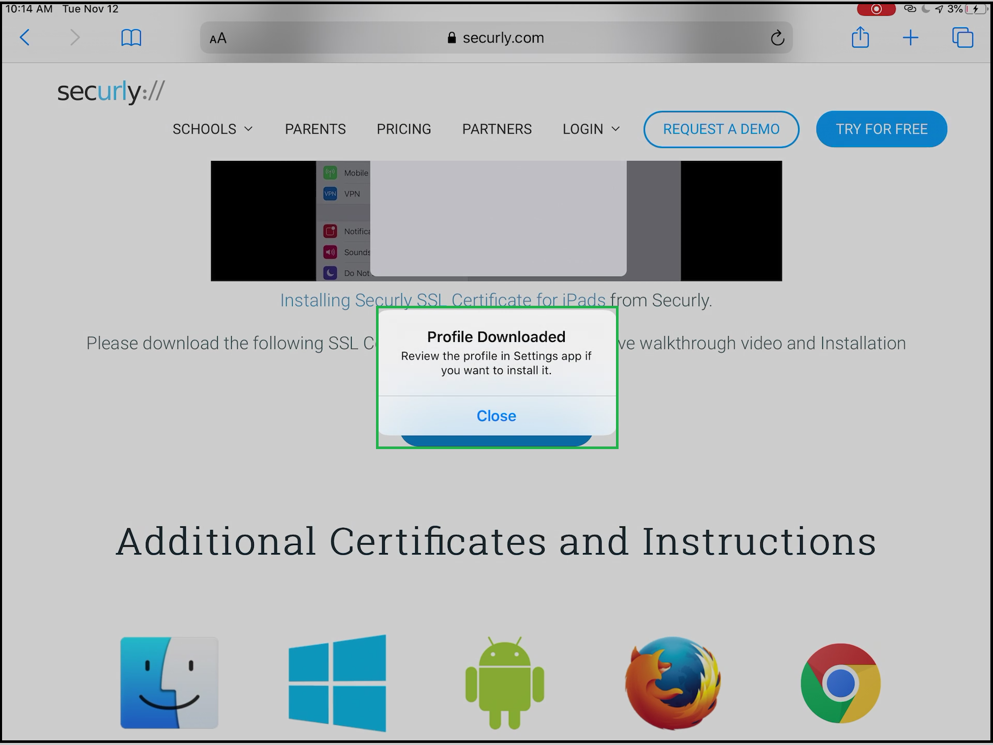The image size is (993, 745).
Task: Play the iPad certificate walkthrough video
Action: click(496, 221)
